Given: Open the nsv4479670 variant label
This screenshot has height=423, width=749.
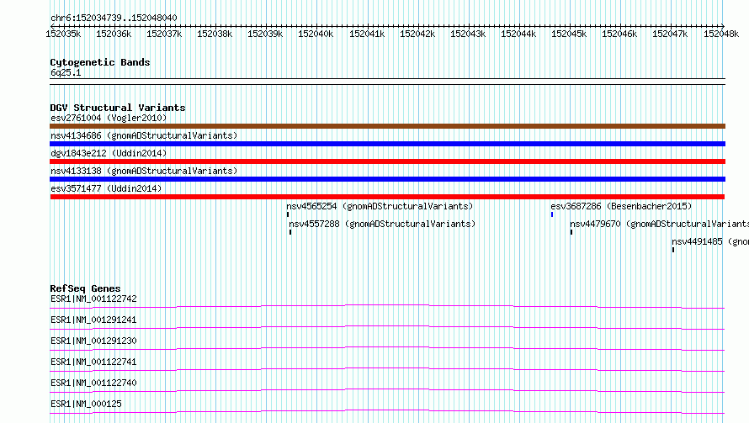Looking at the screenshot, I should (x=659, y=224).
